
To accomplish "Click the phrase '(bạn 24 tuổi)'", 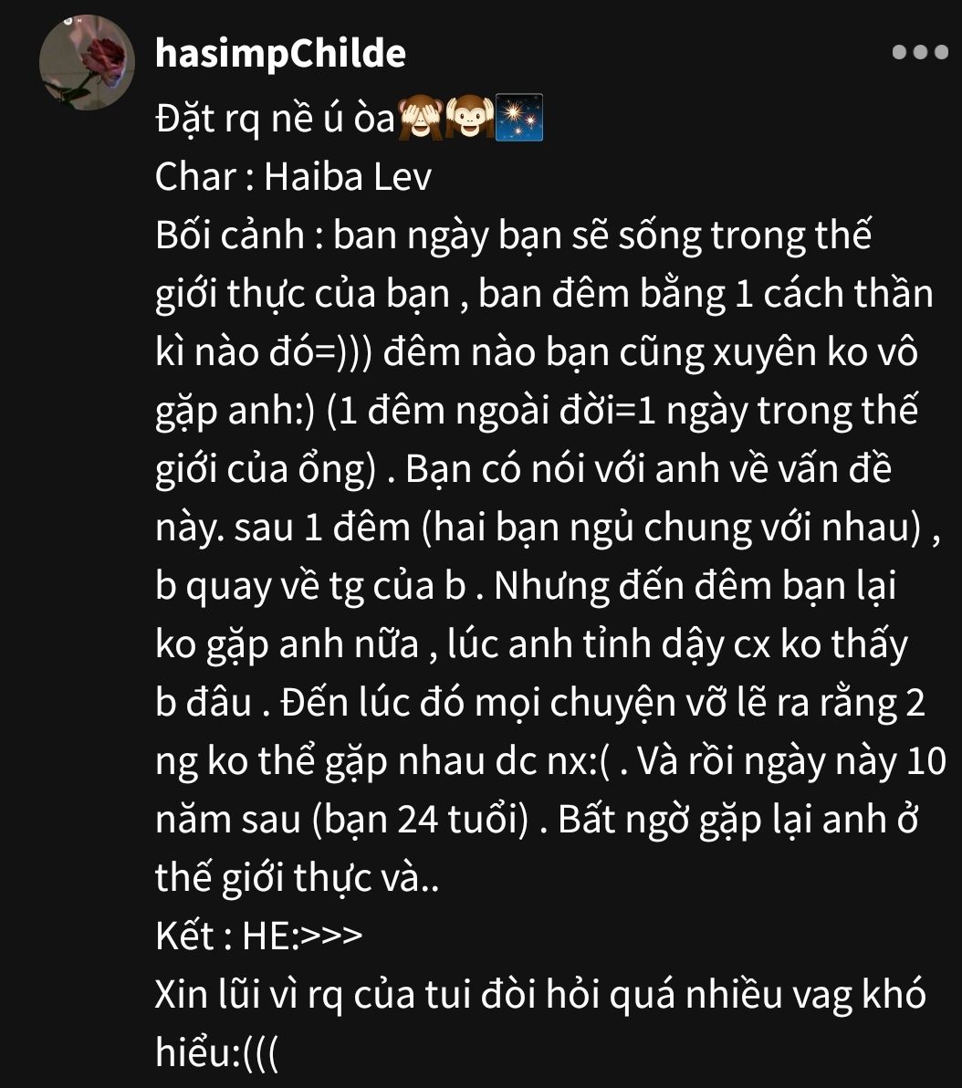I will coord(420,820).
